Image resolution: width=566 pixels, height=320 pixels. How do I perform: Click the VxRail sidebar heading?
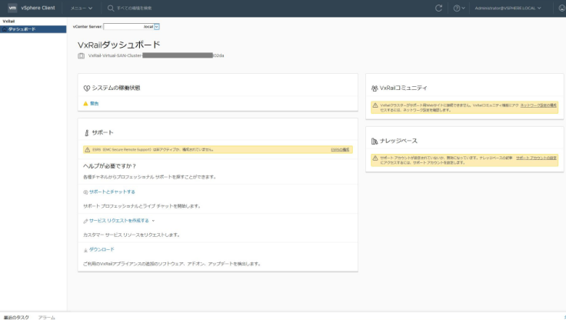[8, 22]
